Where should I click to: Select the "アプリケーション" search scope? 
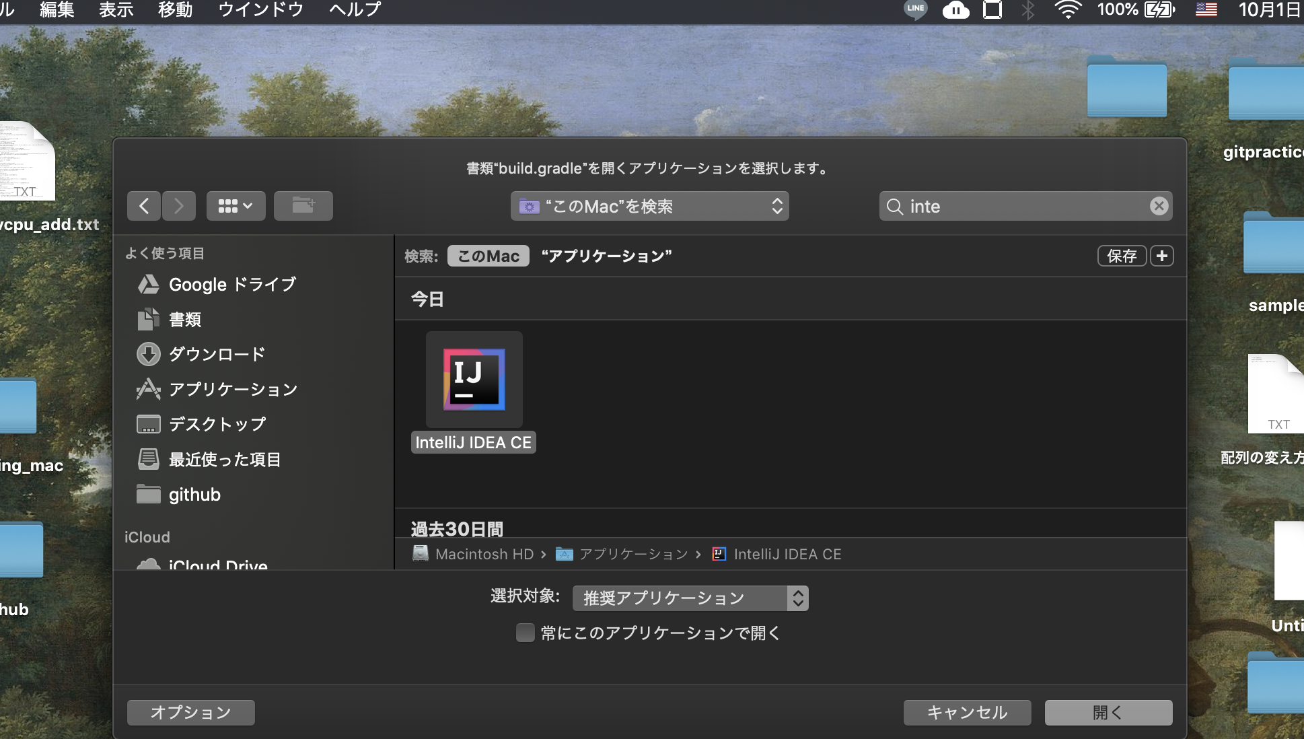click(606, 256)
